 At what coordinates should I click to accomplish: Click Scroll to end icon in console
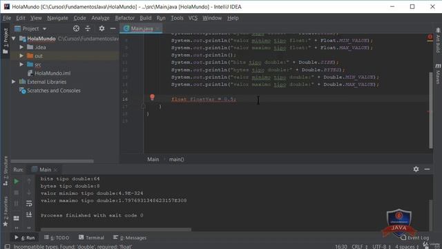[x=29, y=215]
